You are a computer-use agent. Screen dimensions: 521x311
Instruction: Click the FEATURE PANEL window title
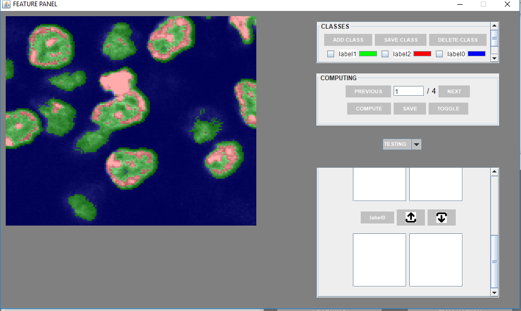pyautogui.click(x=35, y=4)
